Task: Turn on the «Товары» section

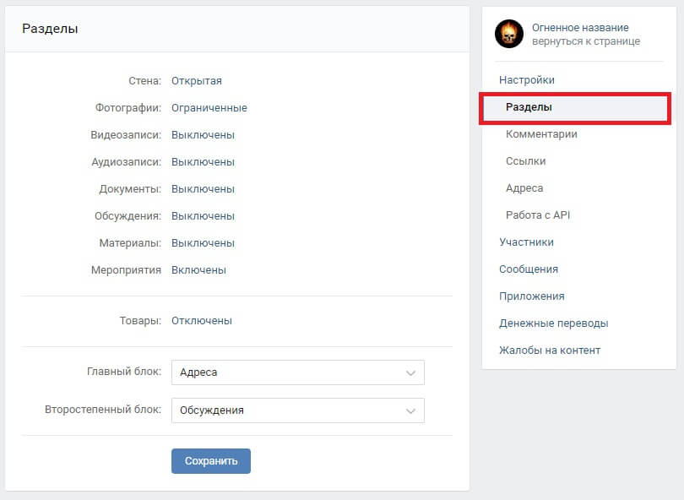Action: [201, 320]
